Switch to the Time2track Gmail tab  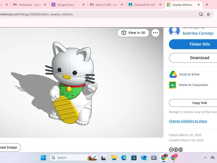[x=30, y=5]
